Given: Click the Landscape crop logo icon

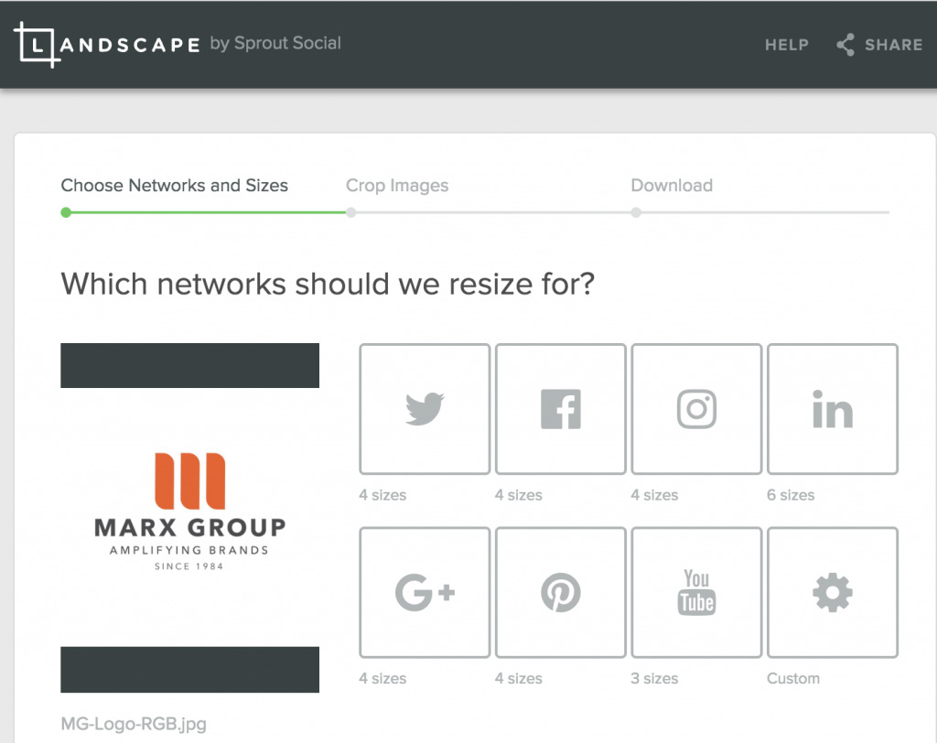Looking at the screenshot, I should click(x=37, y=45).
